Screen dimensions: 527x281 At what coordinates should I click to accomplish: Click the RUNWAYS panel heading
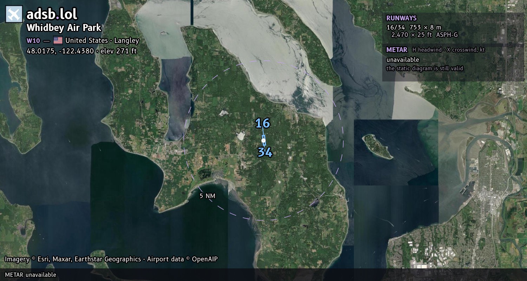click(401, 18)
